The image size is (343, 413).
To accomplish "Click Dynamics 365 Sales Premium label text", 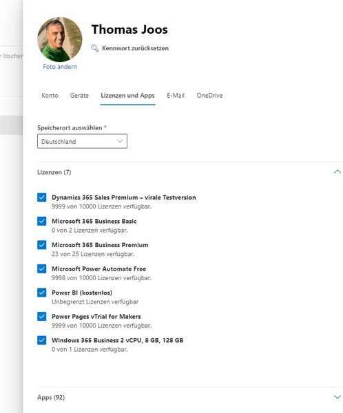I will click(x=124, y=198).
